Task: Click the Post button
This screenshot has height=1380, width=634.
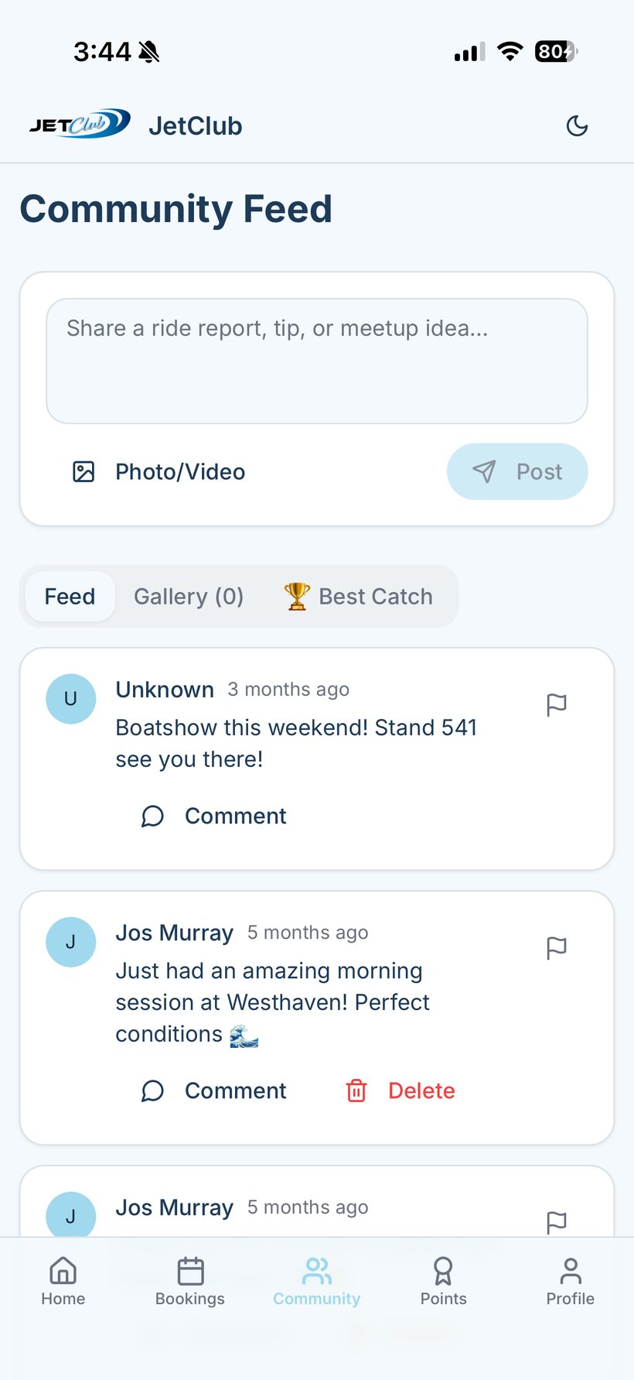Action: [x=517, y=471]
